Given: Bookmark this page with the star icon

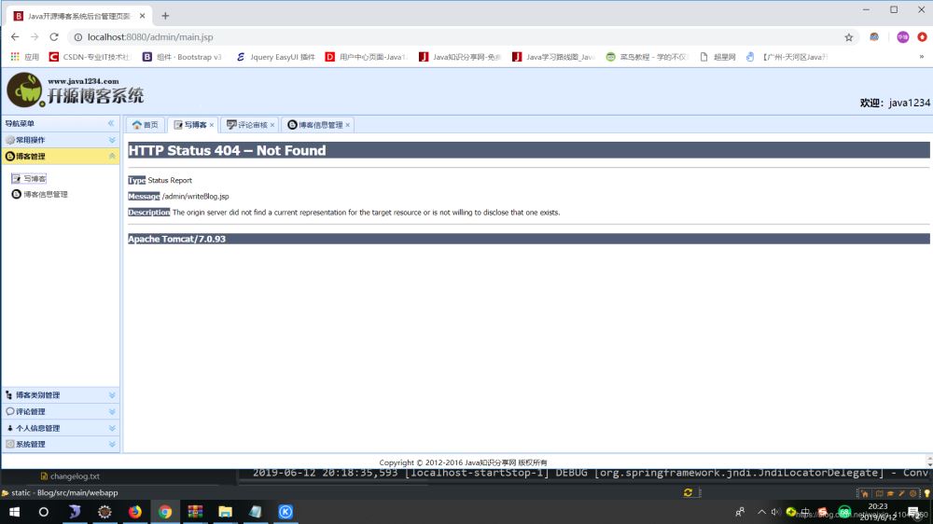Looking at the screenshot, I should tap(849, 37).
